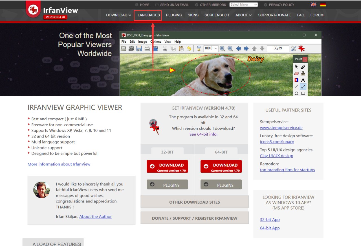Click Irfan Skiljan's author photo
The height and width of the screenshot is (246, 361).
click(x=42, y=190)
